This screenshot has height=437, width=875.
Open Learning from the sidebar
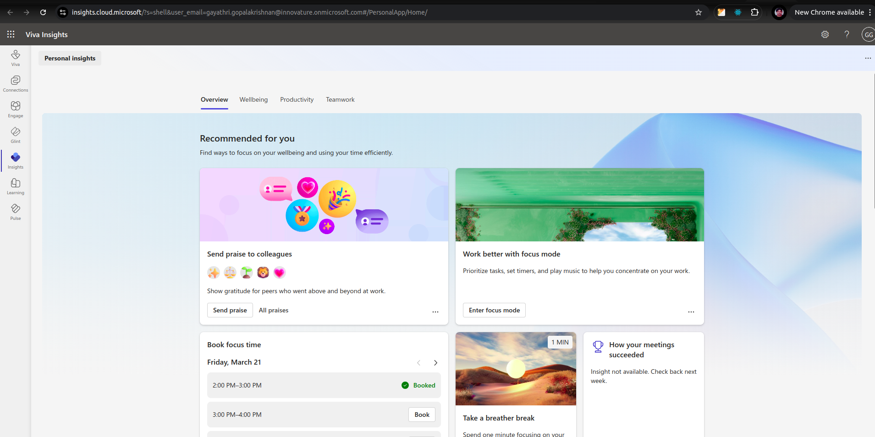click(16, 186)
